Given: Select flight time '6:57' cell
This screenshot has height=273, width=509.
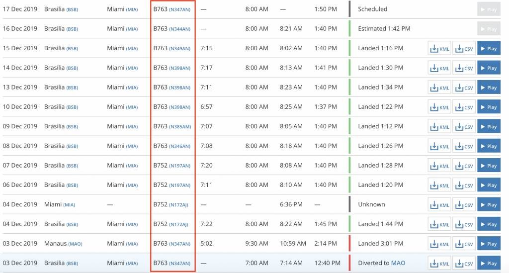Looking at the screenshot, I should pos(206,106).
